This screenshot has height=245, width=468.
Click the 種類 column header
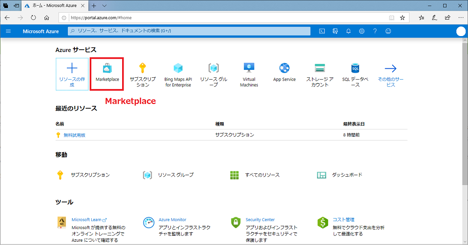[219, 124]
